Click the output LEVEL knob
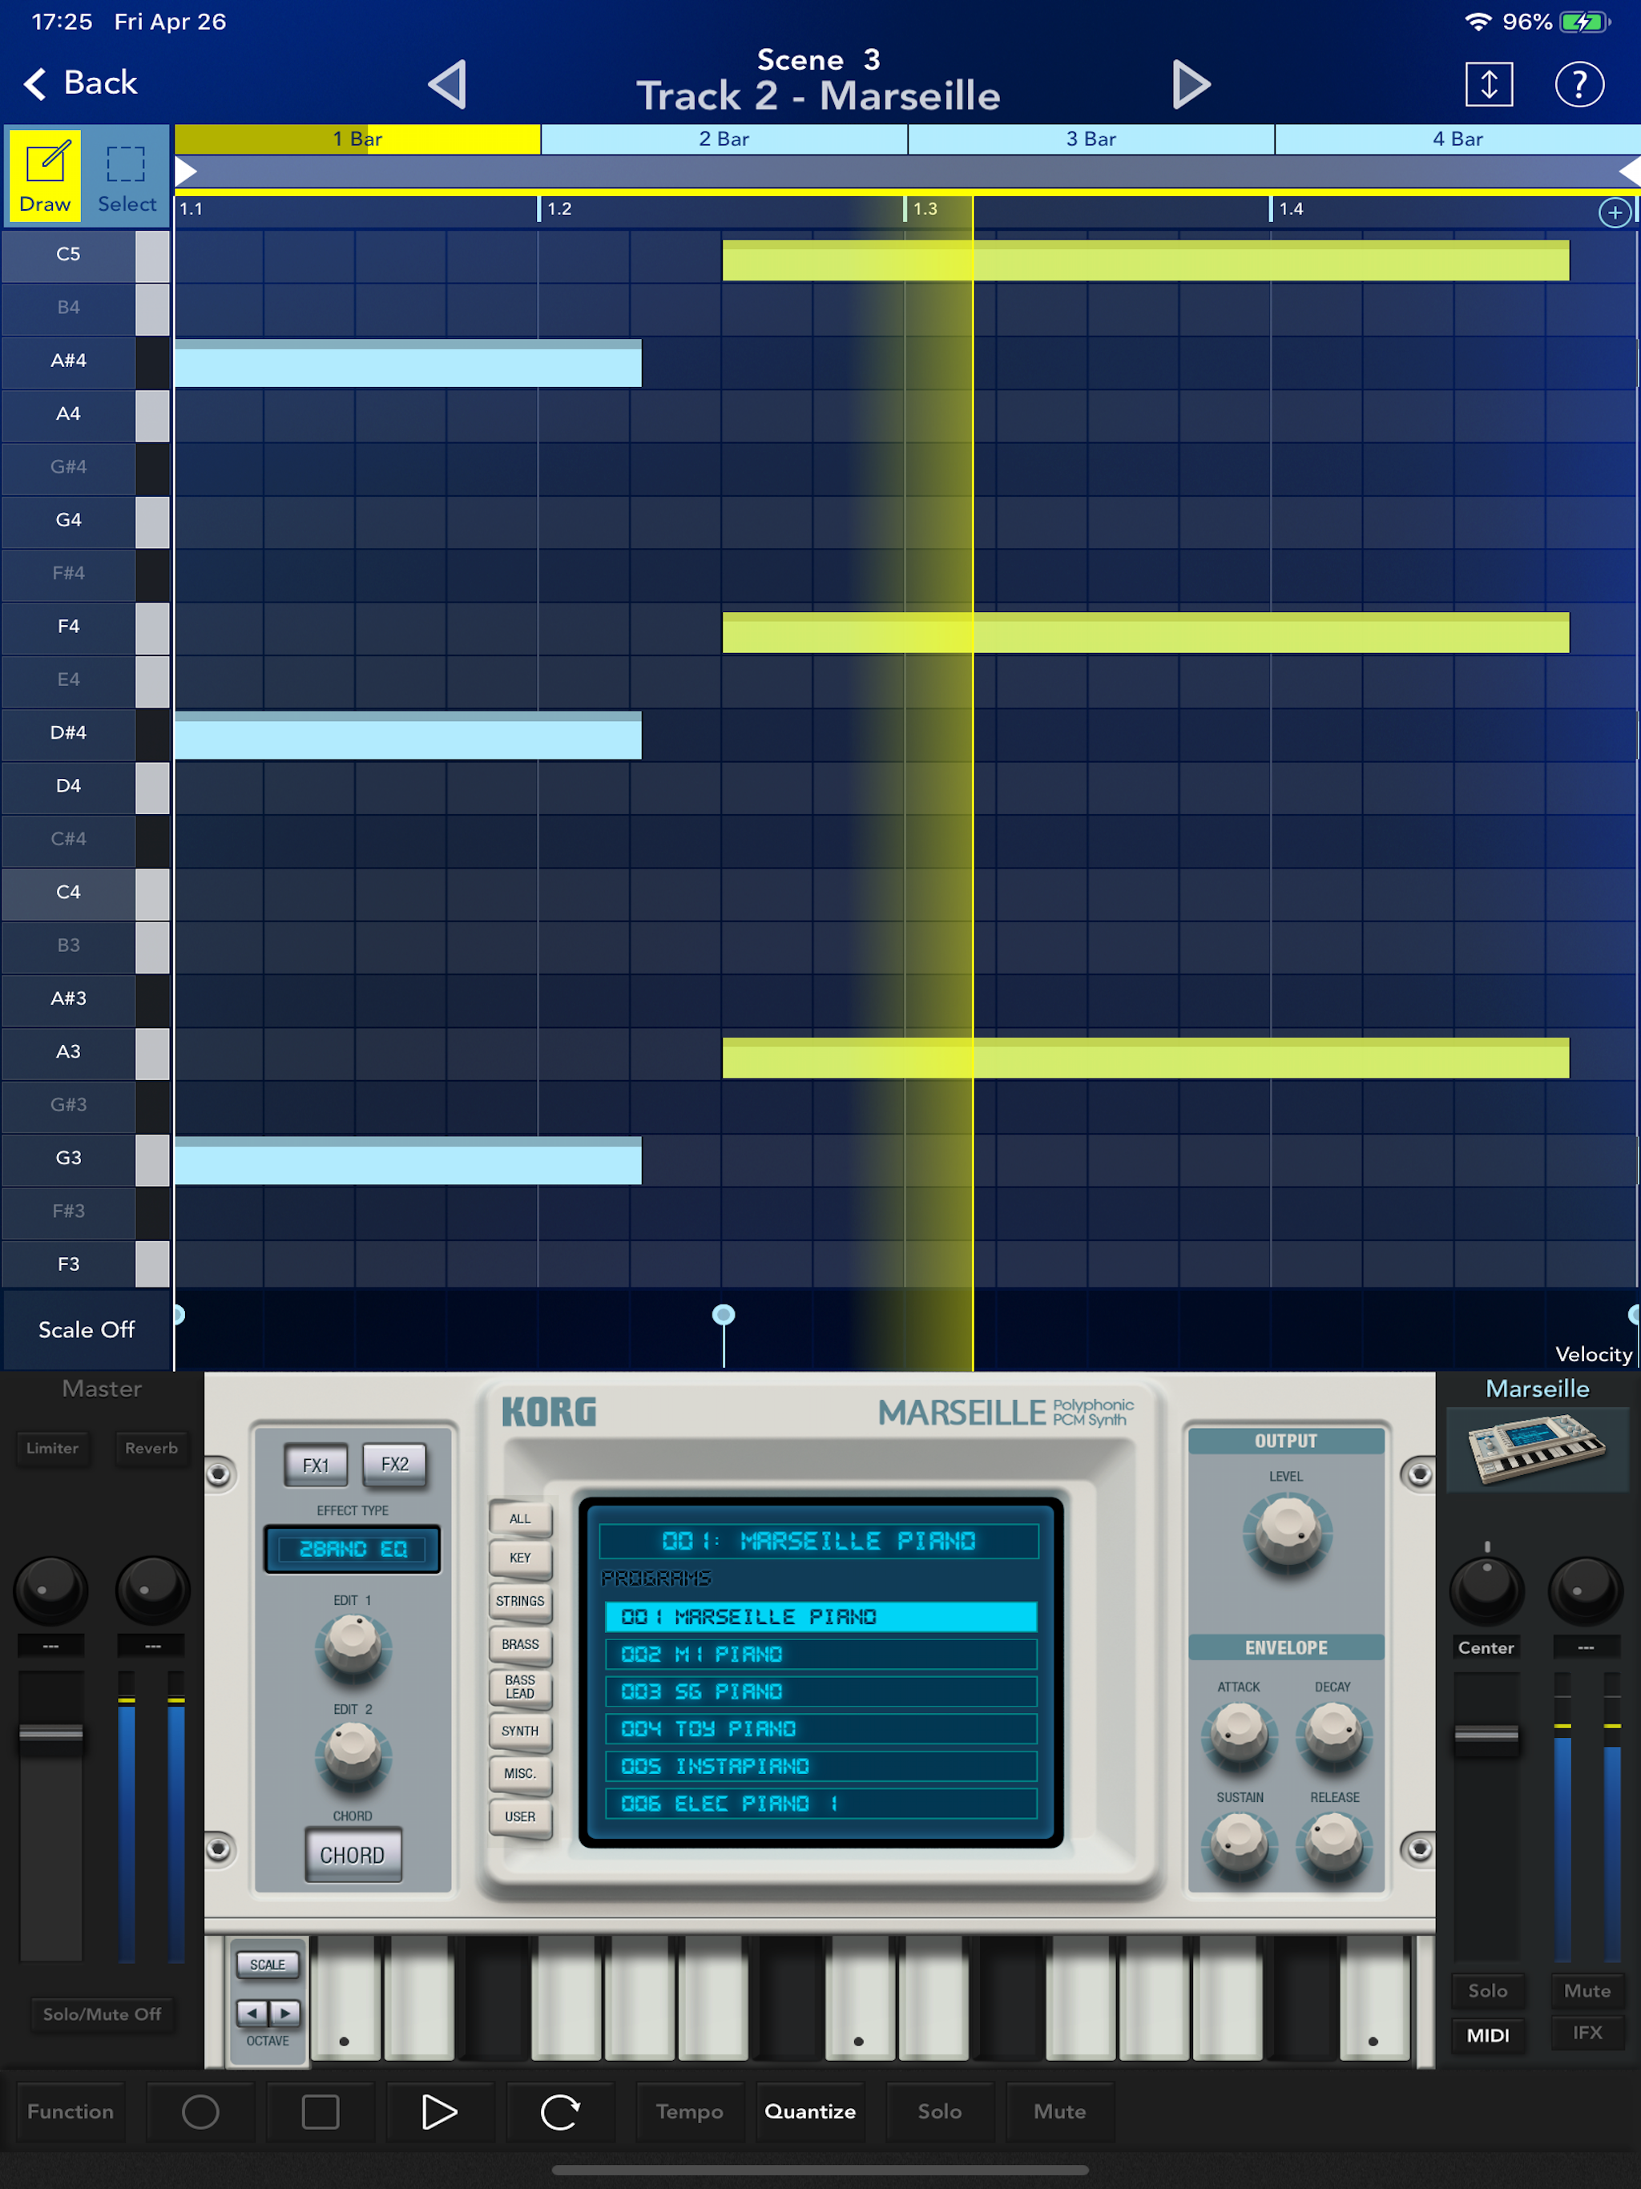Viewport: 1641px width, 2189px height. coord(1287,1534)
